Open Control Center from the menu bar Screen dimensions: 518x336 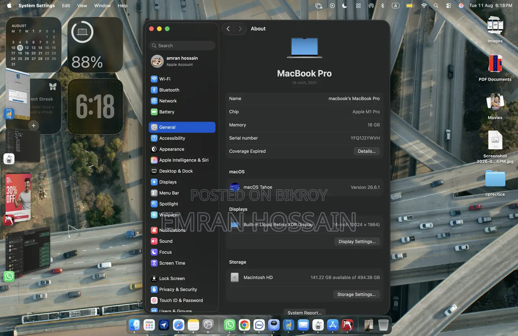448,5
